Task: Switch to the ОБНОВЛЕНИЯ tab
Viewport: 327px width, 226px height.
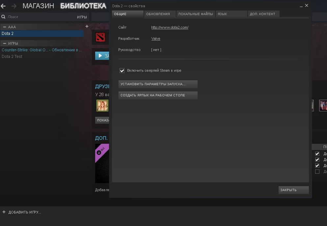Action: [x=160, y=14]
